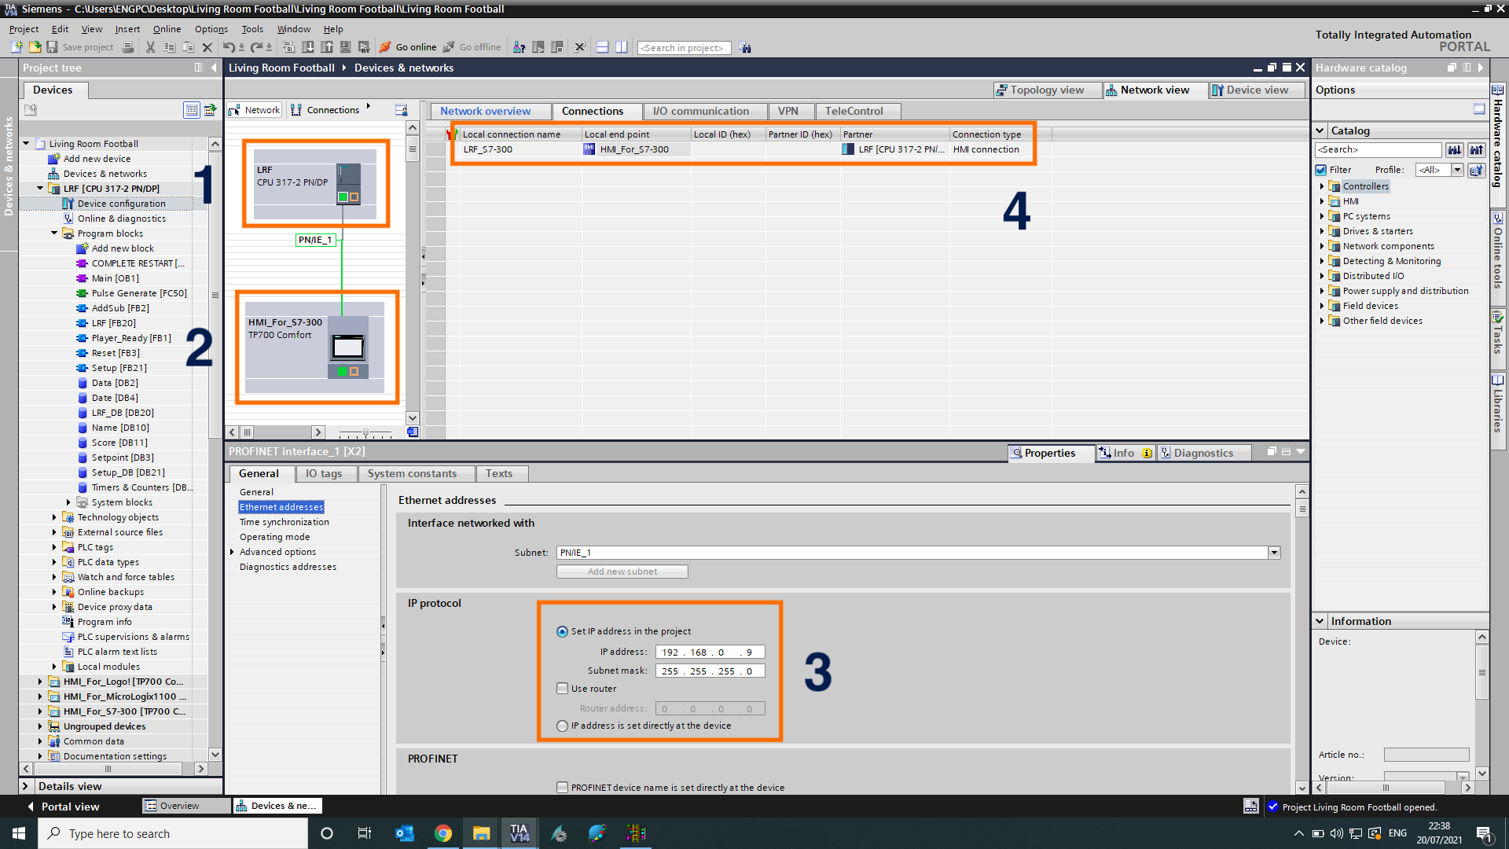Click the Save project icon
Viewport: 1509px width, 849px height.
52,47
